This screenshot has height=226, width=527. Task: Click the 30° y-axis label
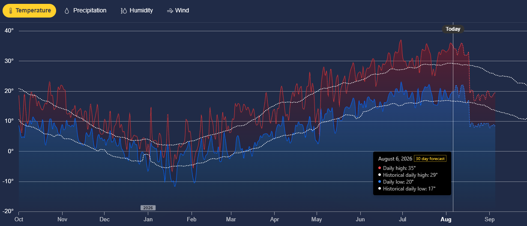pyautogui.click(x=9, y=61)
